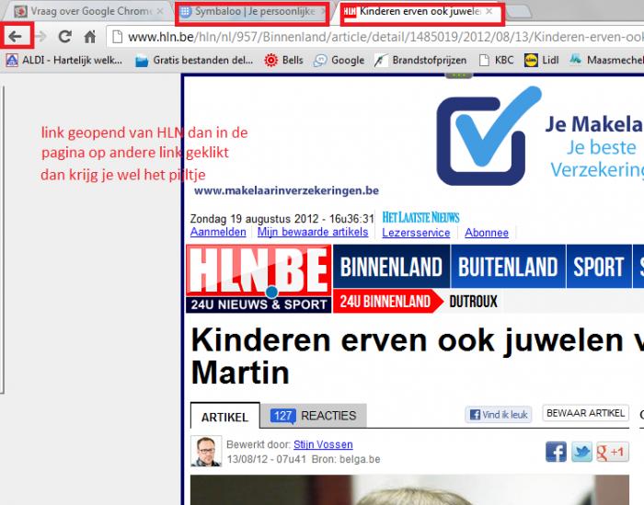Image resolution: width=644 pixels, height=505 pixels.
Task: Open the BUITENLAND menu section
Action: pyautogui.click(x=508, y=267)
